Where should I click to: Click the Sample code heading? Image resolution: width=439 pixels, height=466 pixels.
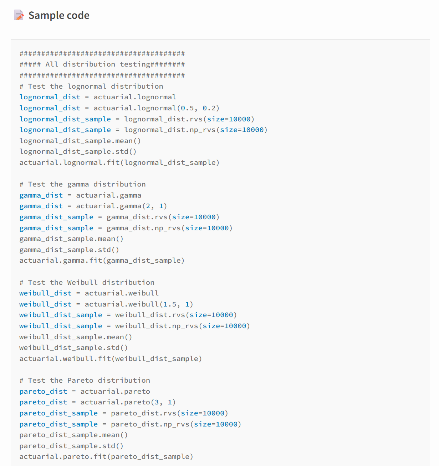point(59,15)
